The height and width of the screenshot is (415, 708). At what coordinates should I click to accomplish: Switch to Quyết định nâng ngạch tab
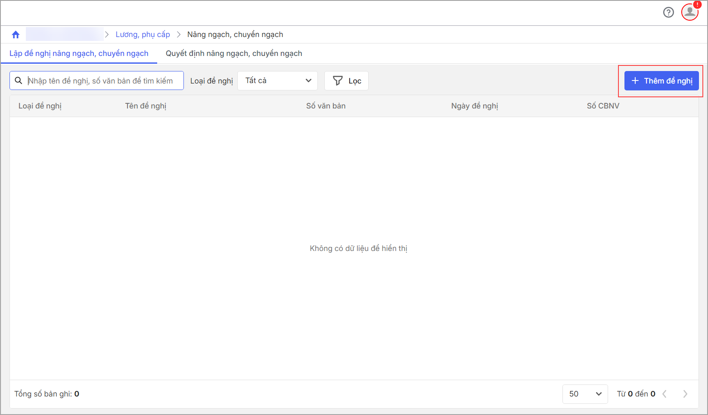point(234,53)
